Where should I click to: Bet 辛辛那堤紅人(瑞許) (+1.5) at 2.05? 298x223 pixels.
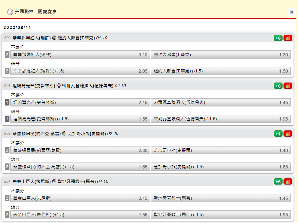click(80, 71)
